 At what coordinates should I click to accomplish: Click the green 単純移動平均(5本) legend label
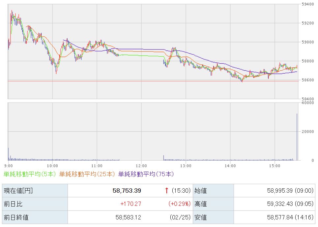pos(30,174)
